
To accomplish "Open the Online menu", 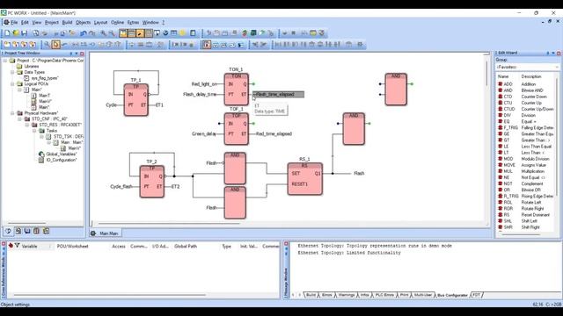I will (x=117, y=22).
